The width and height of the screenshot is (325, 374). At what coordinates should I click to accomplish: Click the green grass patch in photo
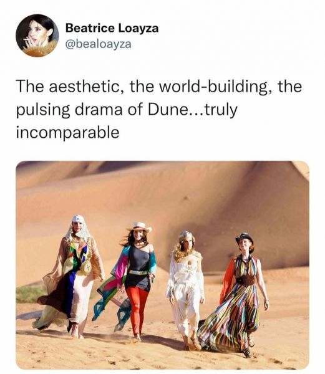(30, 294)
